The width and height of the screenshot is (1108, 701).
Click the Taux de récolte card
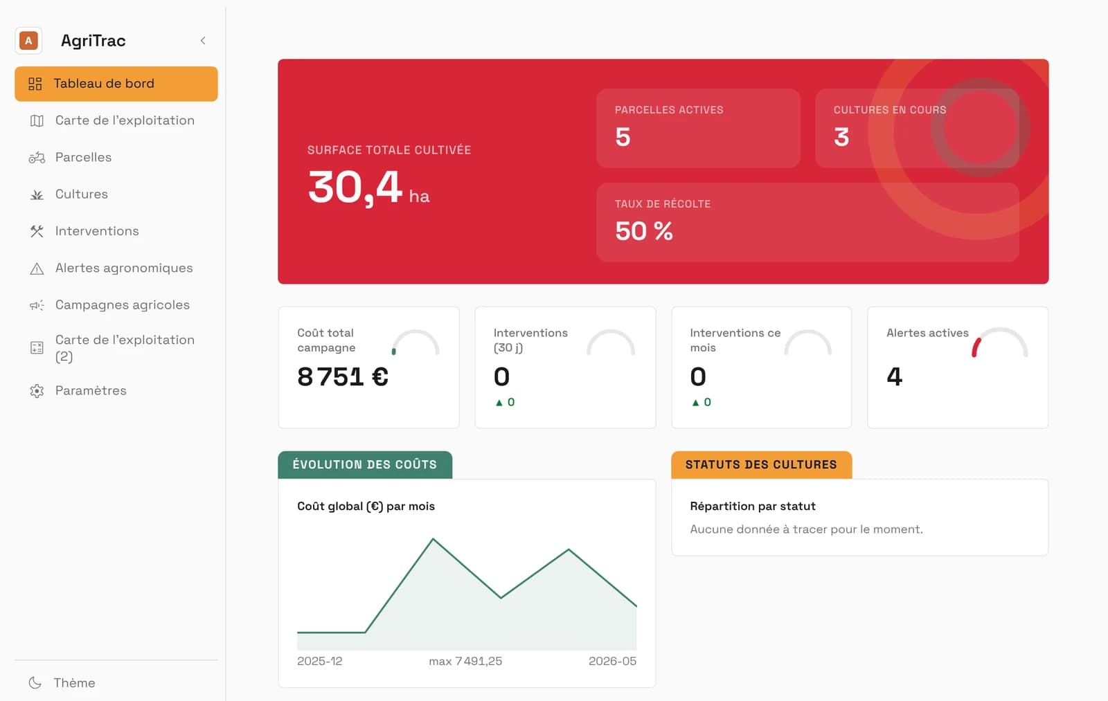[807, 222]
